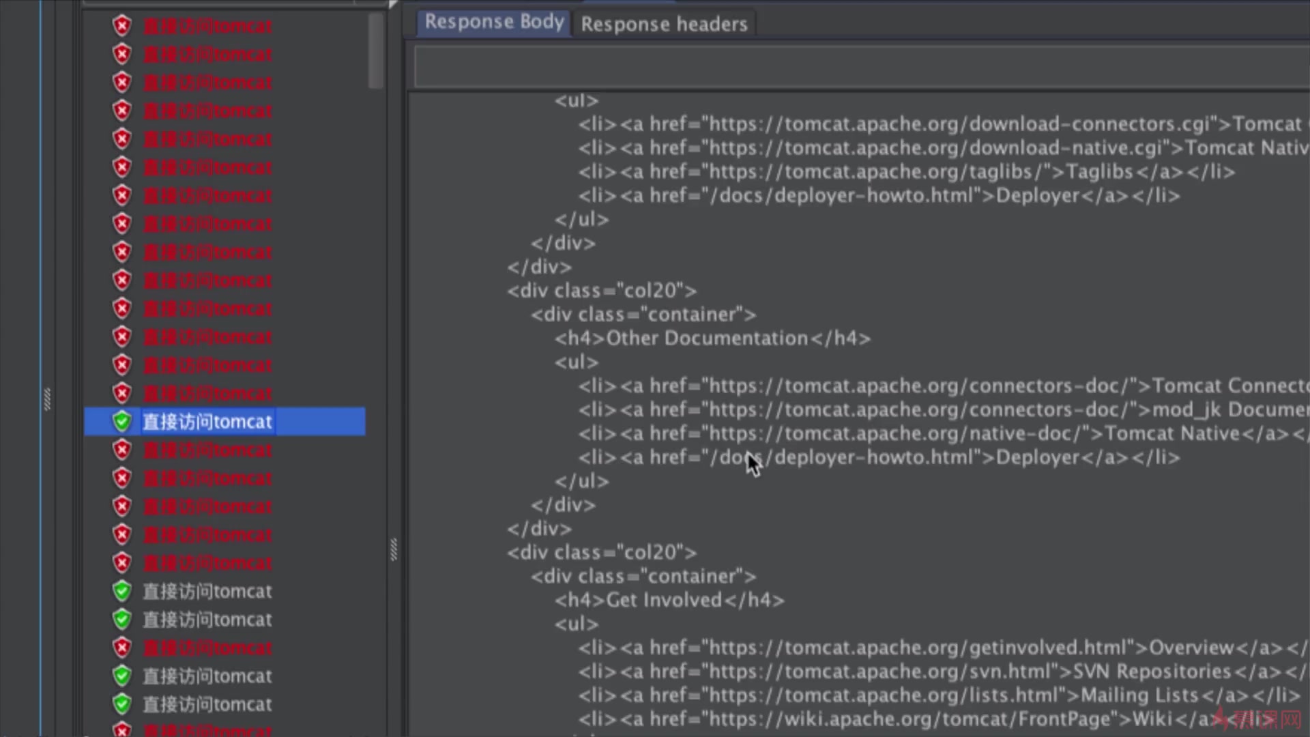Open the Response headers tab

(664, 25)
